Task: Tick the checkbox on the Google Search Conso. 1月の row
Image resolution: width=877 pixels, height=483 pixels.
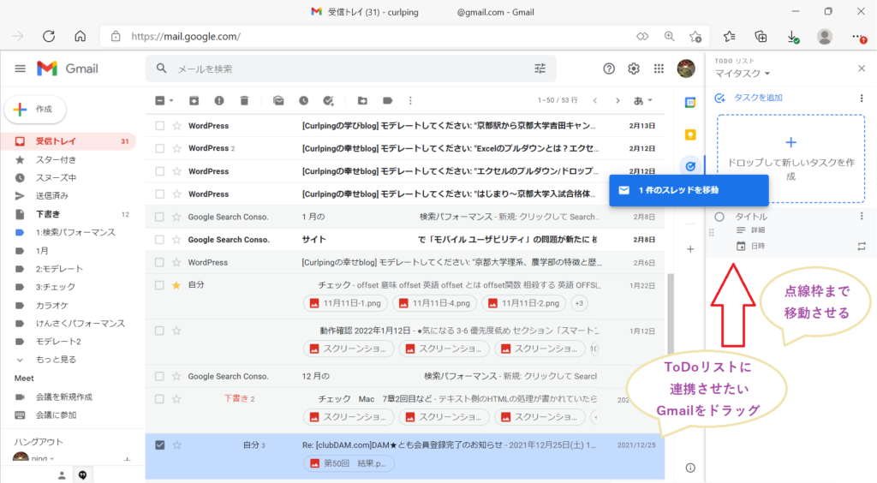Action: [x=160, y=217]
